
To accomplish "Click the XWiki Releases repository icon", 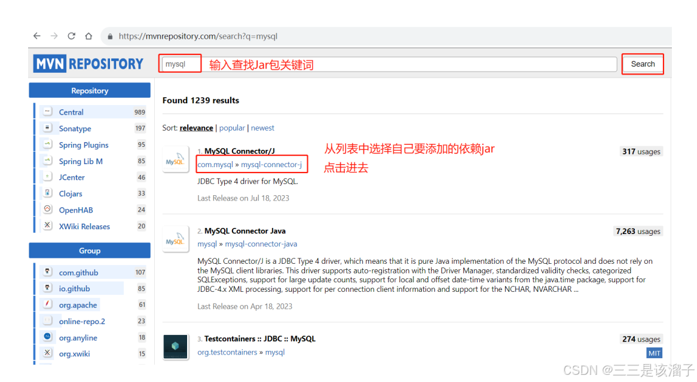I will (48, 226).
